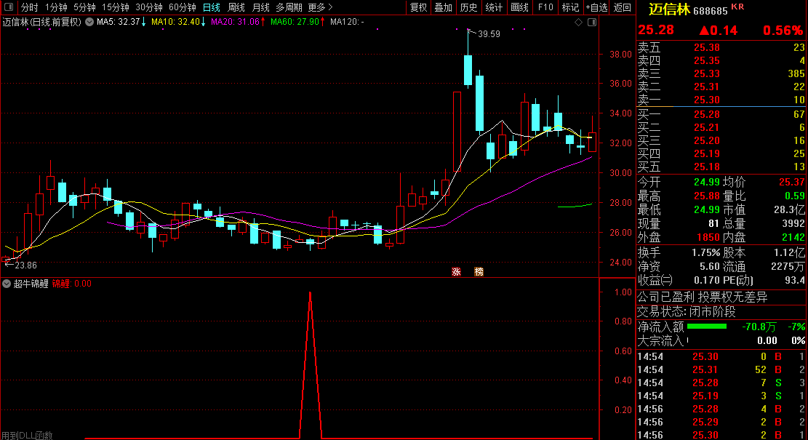Add stock via +自选 button

coord(596,7)
